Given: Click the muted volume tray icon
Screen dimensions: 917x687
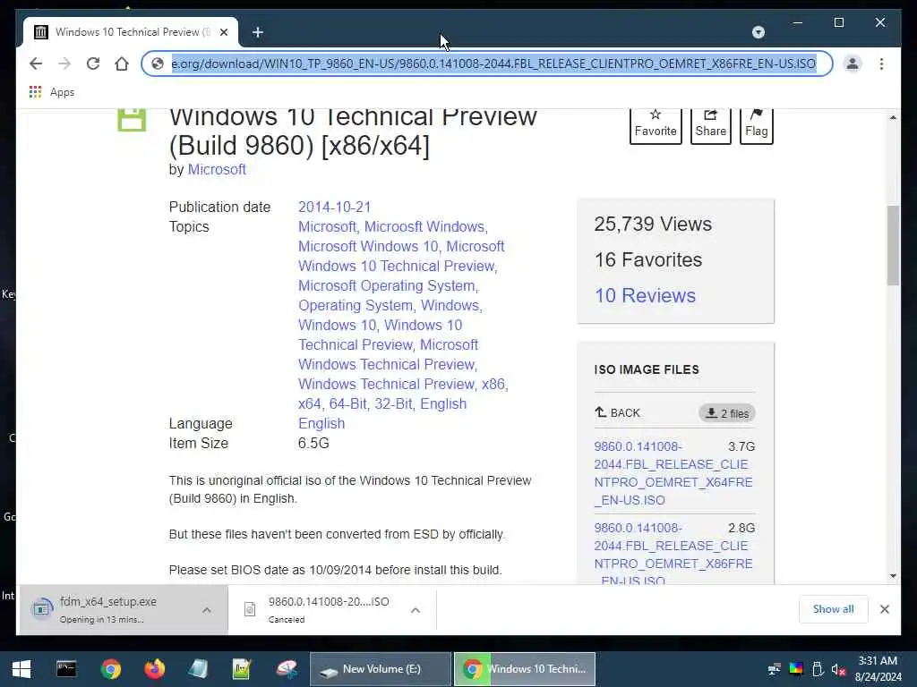Looking at the screenshot, I should point(838,669).
